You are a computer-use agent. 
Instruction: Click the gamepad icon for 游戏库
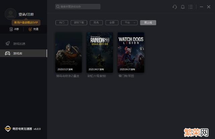7,54
